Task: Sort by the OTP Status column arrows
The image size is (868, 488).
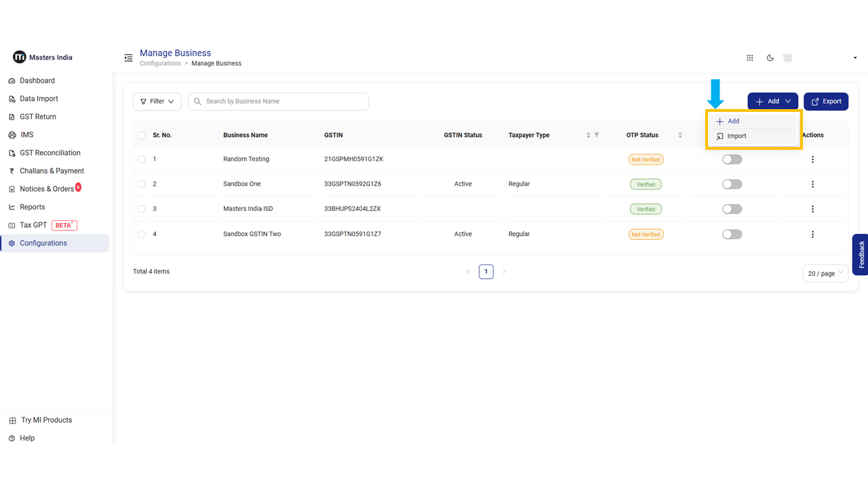Action: pos(680,136)
